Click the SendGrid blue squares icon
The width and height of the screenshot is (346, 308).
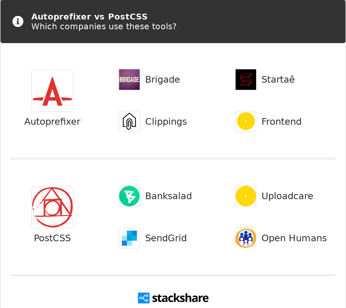pos(129,238)
